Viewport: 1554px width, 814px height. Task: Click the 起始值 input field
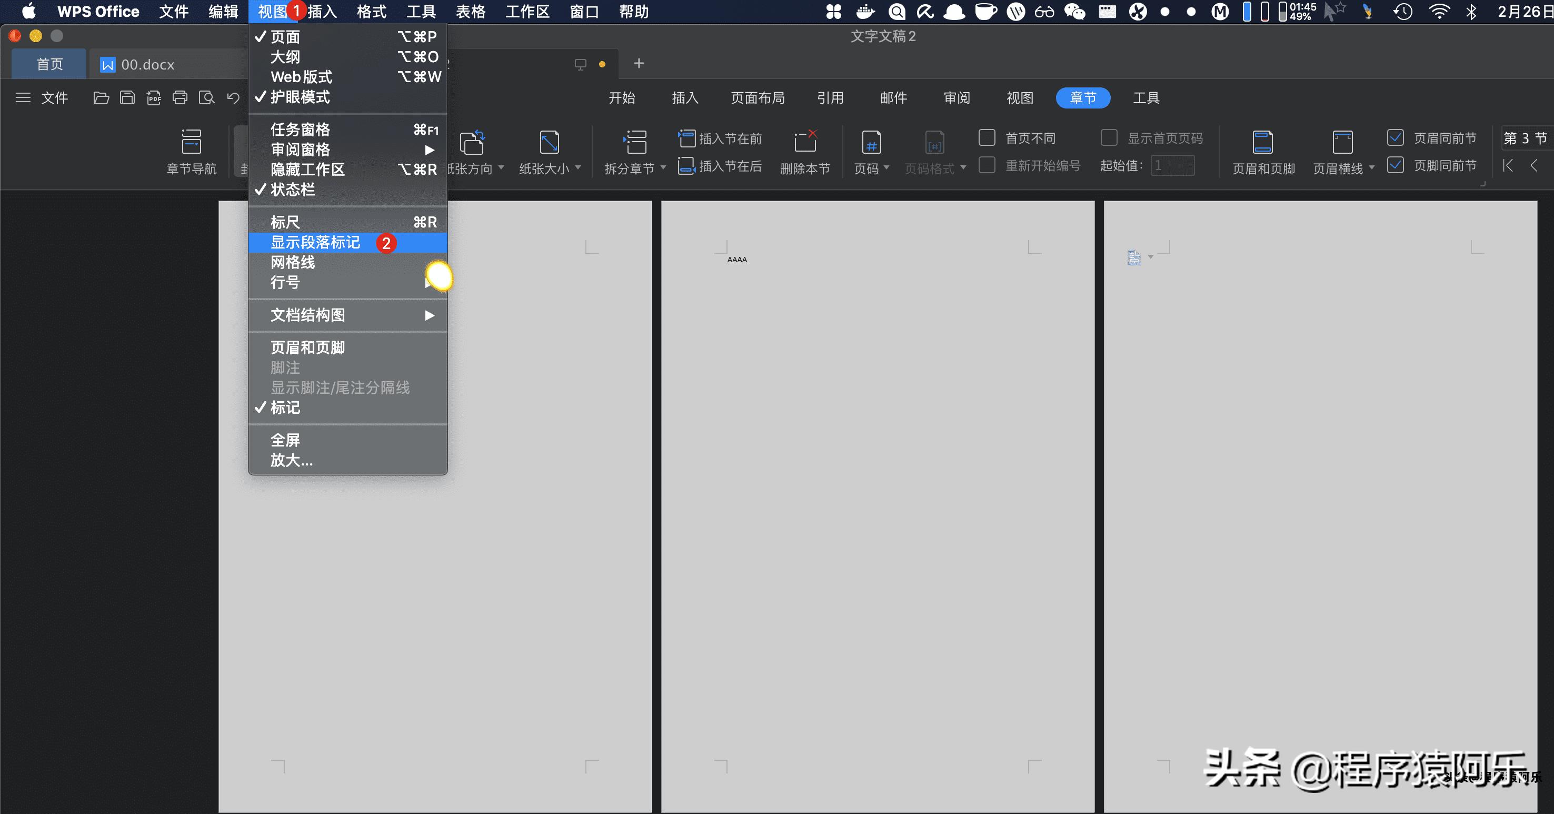pyautogui.click(x=1171, y=165)
